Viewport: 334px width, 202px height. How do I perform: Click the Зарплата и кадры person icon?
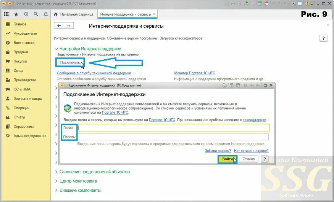coord(8,99)
